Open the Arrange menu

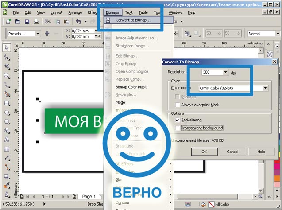point(75,12)
